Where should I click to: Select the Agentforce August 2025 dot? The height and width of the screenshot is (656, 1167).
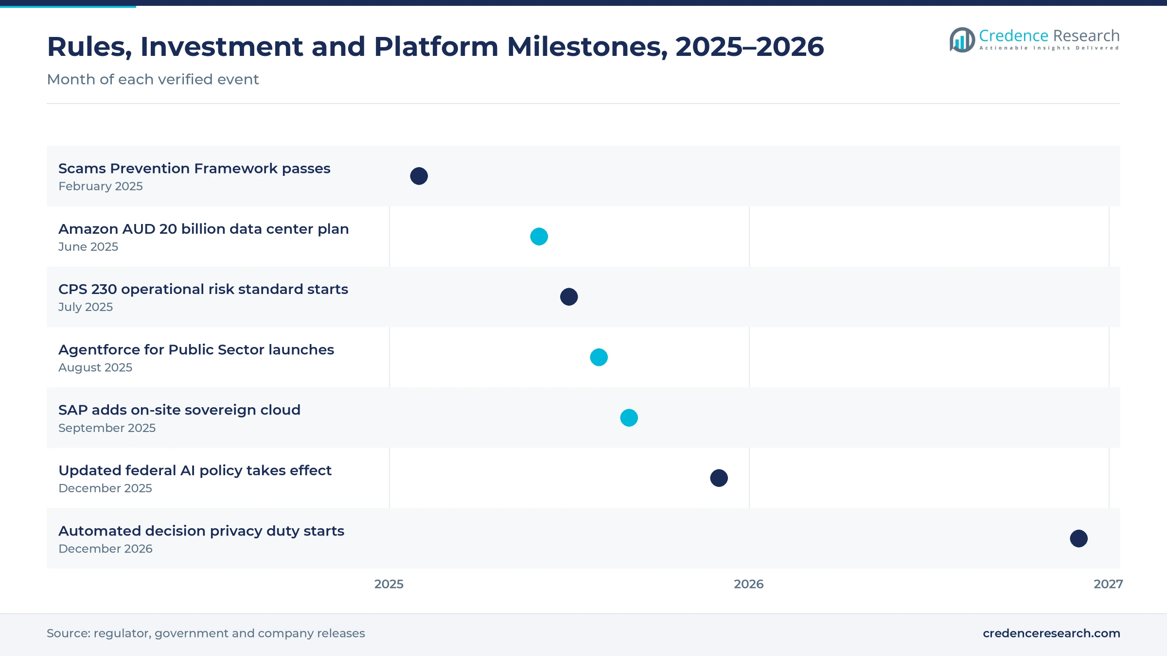coord(599,357)
